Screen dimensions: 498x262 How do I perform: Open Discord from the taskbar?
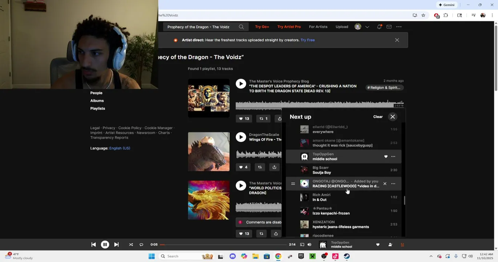[x=232, y=257]
